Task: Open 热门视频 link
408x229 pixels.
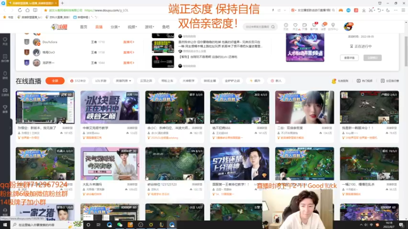Action: [x=365, y=81]
